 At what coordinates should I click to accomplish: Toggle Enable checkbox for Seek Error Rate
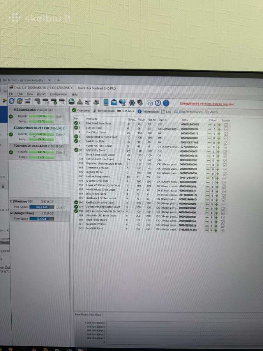[x=226, y=143]
